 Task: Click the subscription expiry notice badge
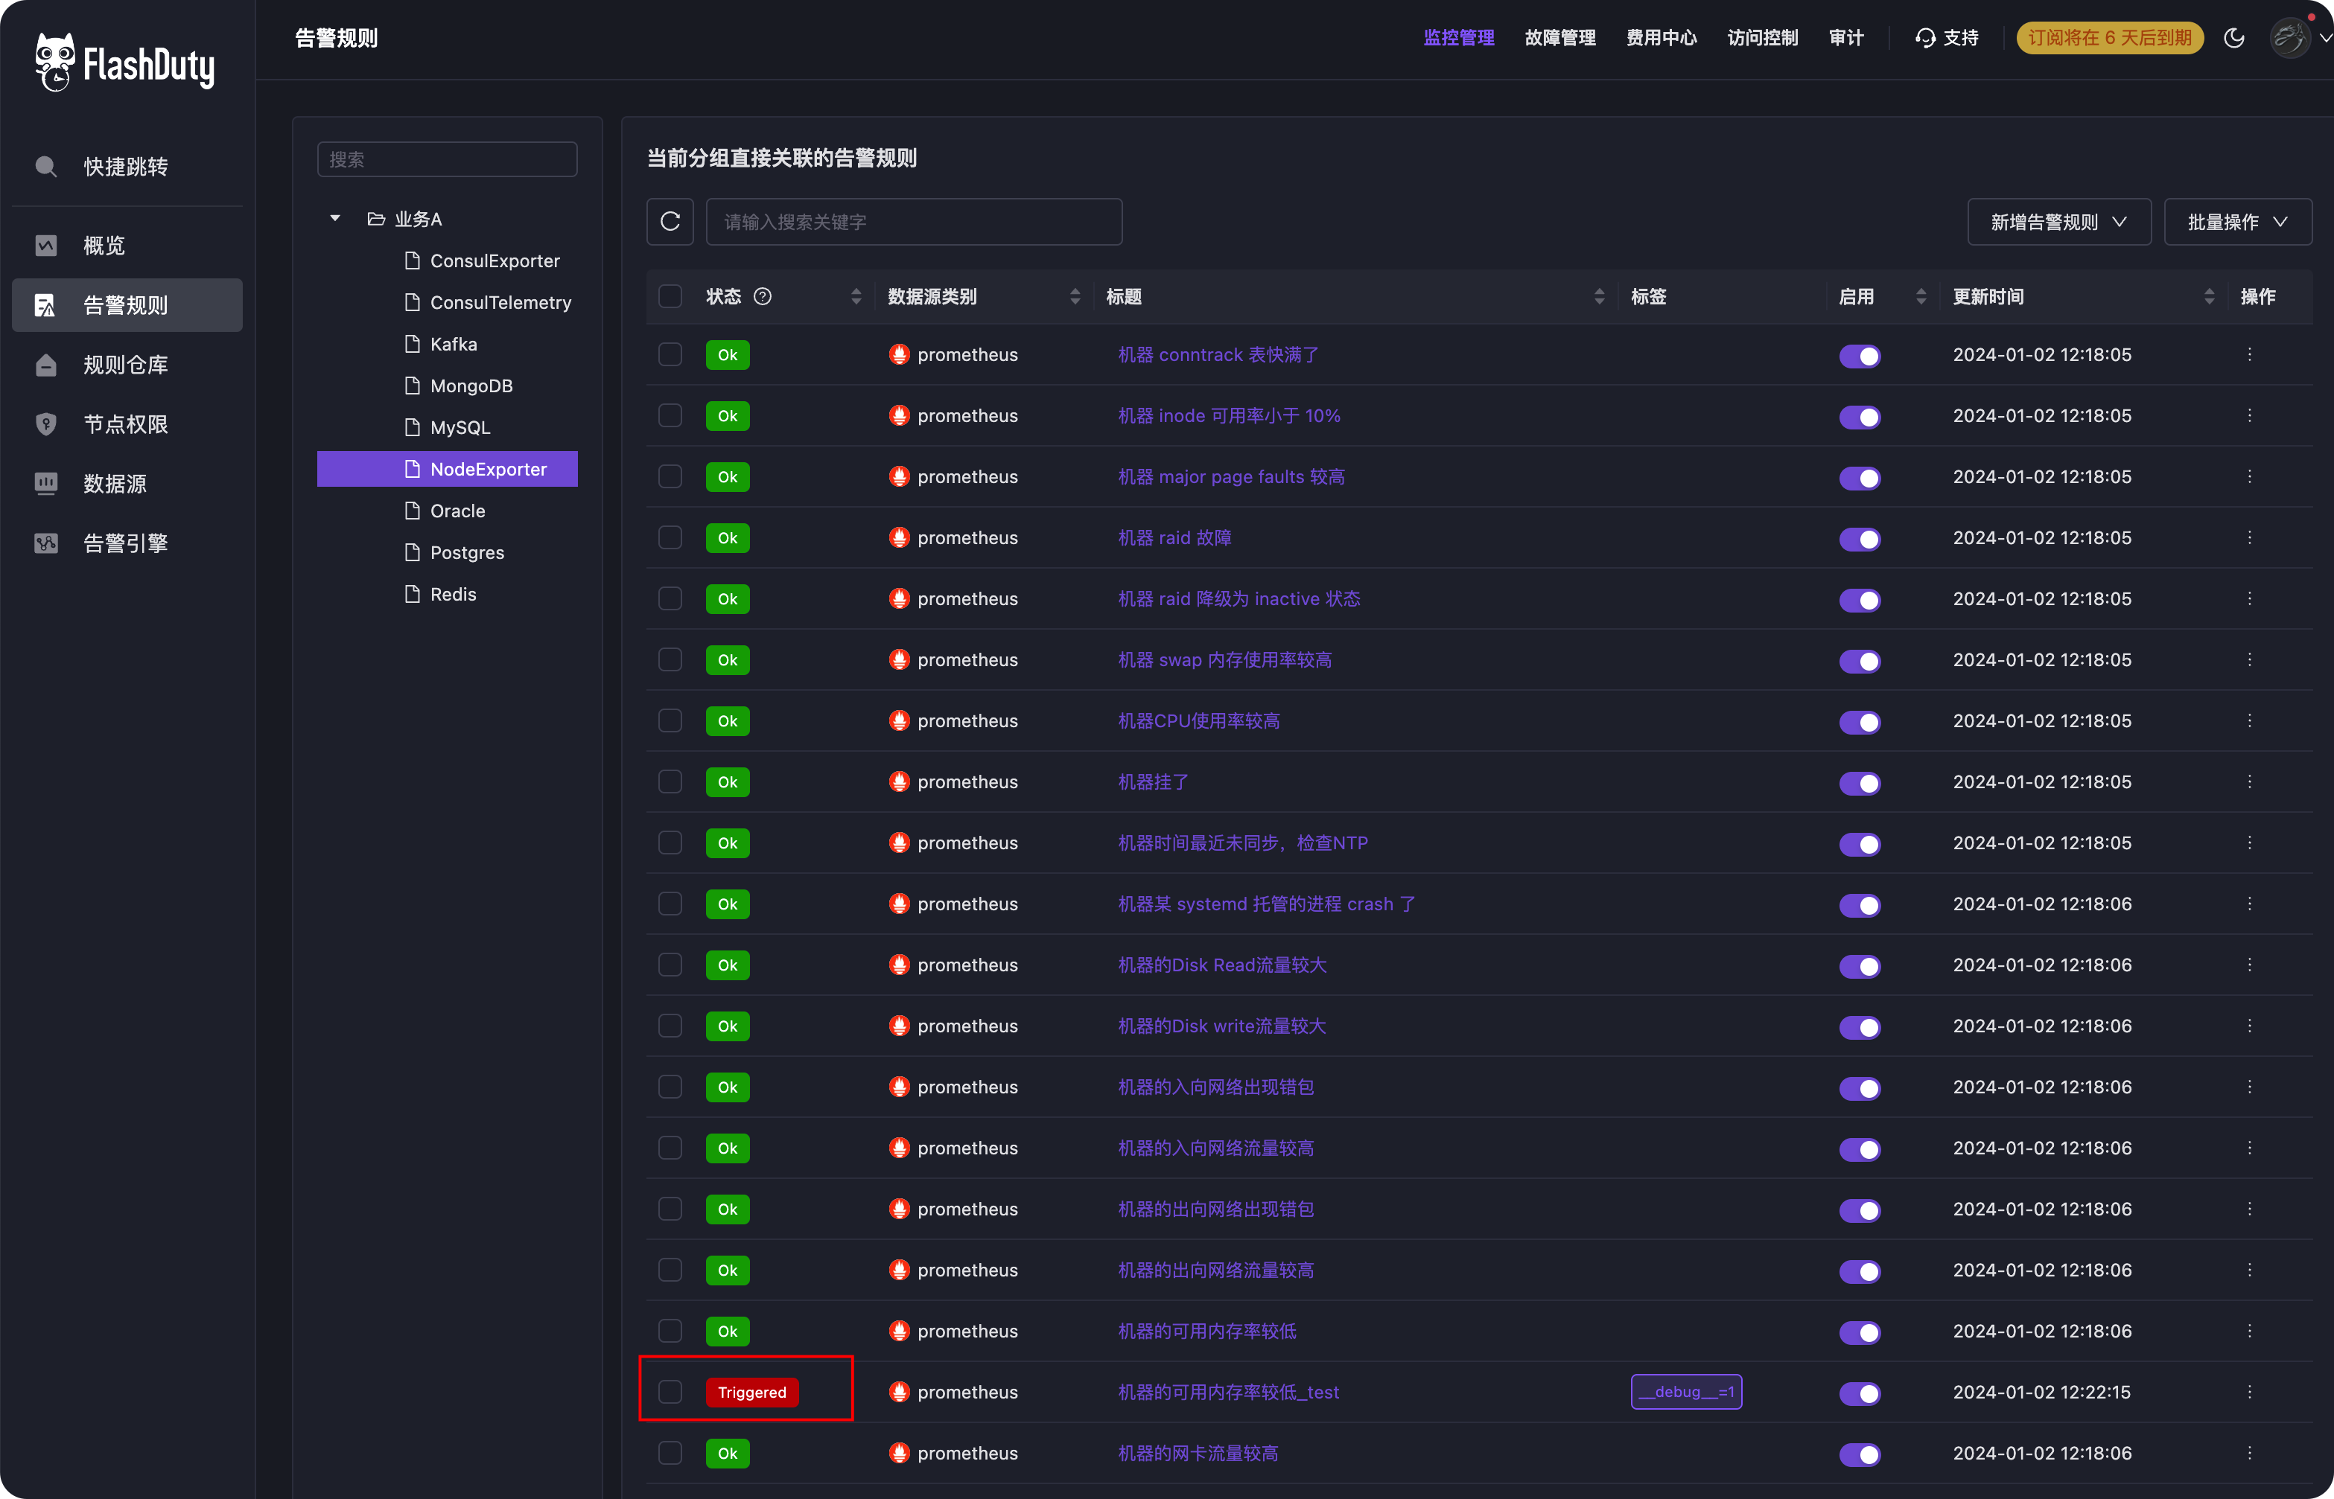point(2109,38)
